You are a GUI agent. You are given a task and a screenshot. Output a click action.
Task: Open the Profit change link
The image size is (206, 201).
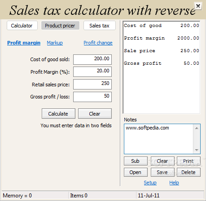[98, 43]
